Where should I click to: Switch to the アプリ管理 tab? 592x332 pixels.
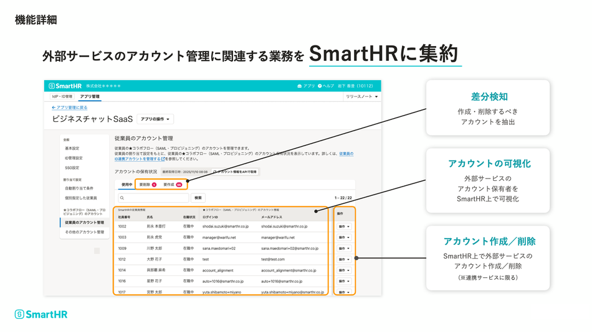[x=90, y=96]
